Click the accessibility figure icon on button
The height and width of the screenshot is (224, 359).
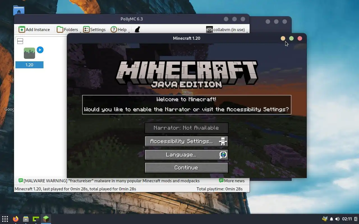[x=223, y=141]
